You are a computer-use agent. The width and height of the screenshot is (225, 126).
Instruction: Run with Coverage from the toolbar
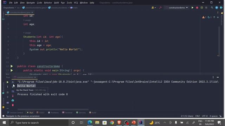[x=201, y=8]
